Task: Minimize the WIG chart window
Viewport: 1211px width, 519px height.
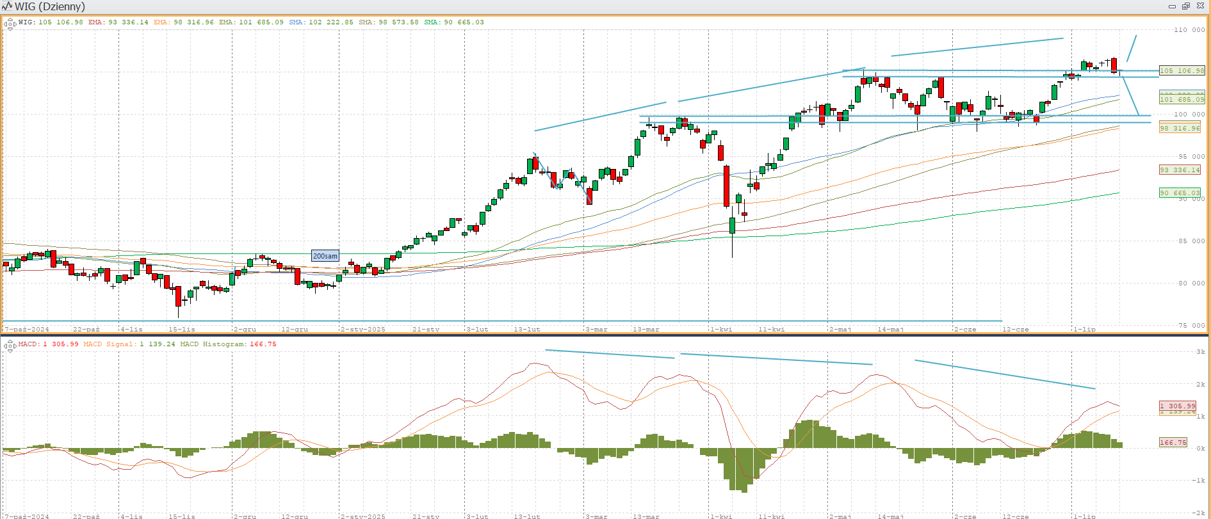Action: coord(1172,6)
